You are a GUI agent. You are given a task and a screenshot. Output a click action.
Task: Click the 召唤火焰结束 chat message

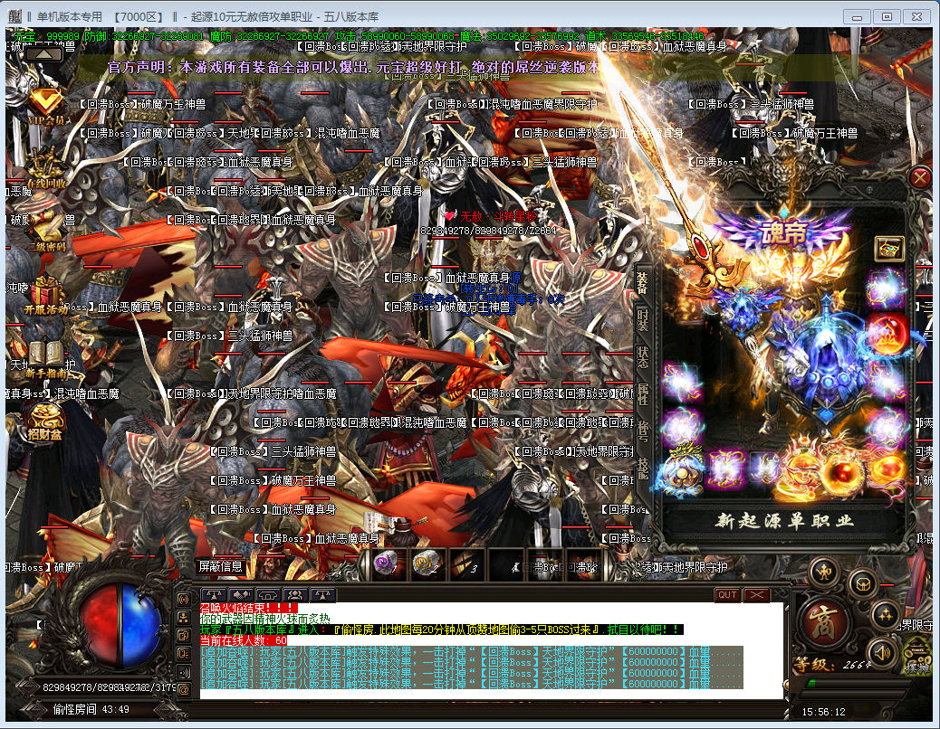point(249,608)
